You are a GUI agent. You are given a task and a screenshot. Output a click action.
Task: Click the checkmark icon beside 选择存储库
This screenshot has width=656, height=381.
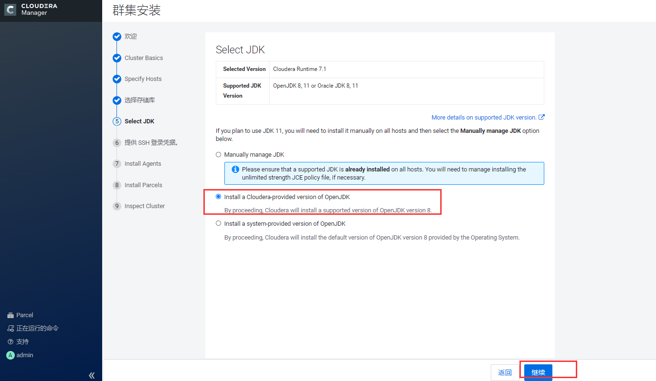117,100
